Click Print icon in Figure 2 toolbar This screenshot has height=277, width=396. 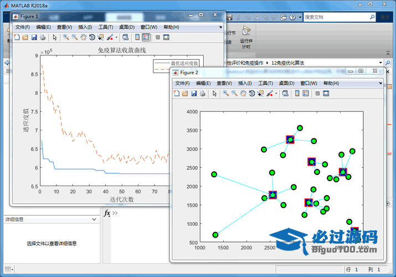pyautogui.click(x=203, y=94)
